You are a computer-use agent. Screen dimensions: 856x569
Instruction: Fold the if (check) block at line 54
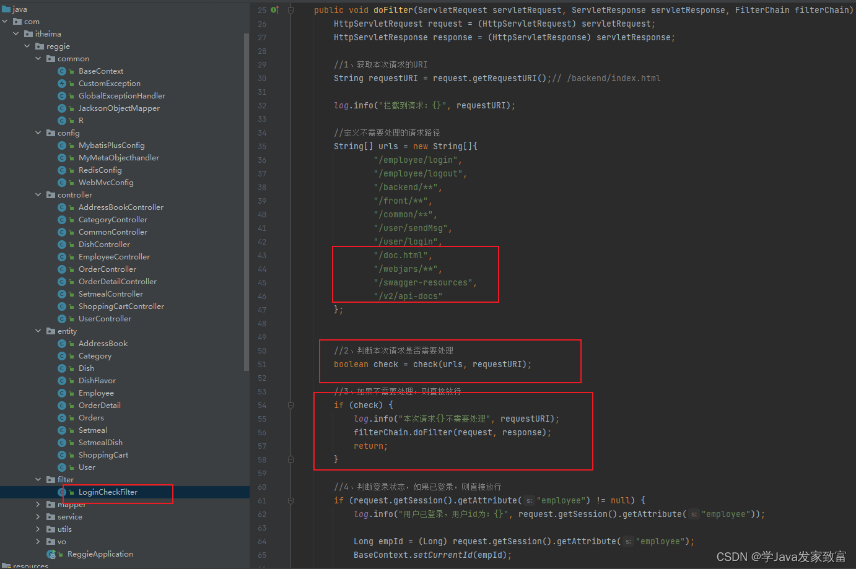290,406
